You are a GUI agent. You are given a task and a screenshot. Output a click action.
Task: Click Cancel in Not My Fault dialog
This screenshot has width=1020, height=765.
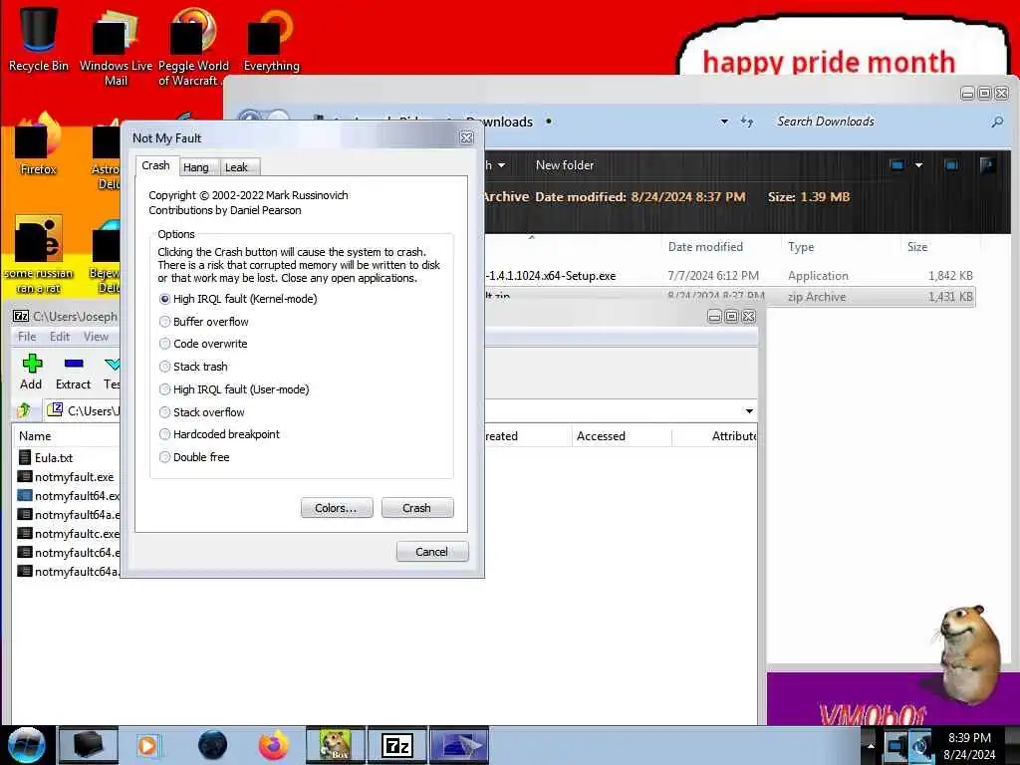432,552
